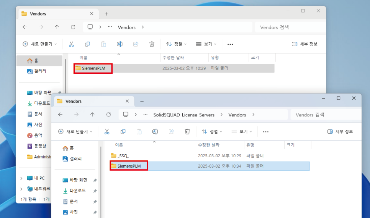
Task: Toggle 세부 정보 pane in back window
Action: coord(305,44)
